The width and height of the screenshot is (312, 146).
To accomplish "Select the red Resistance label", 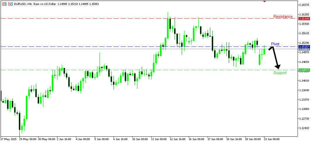I will click(x=283, y=17).
